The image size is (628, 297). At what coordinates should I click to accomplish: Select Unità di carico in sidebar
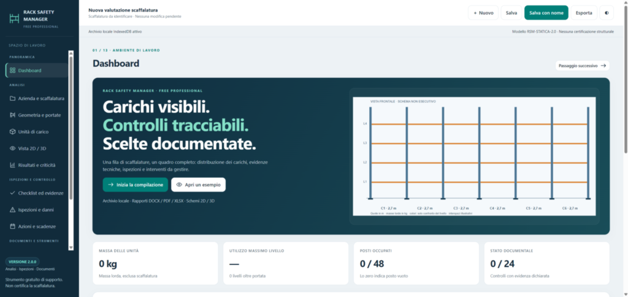36,131
